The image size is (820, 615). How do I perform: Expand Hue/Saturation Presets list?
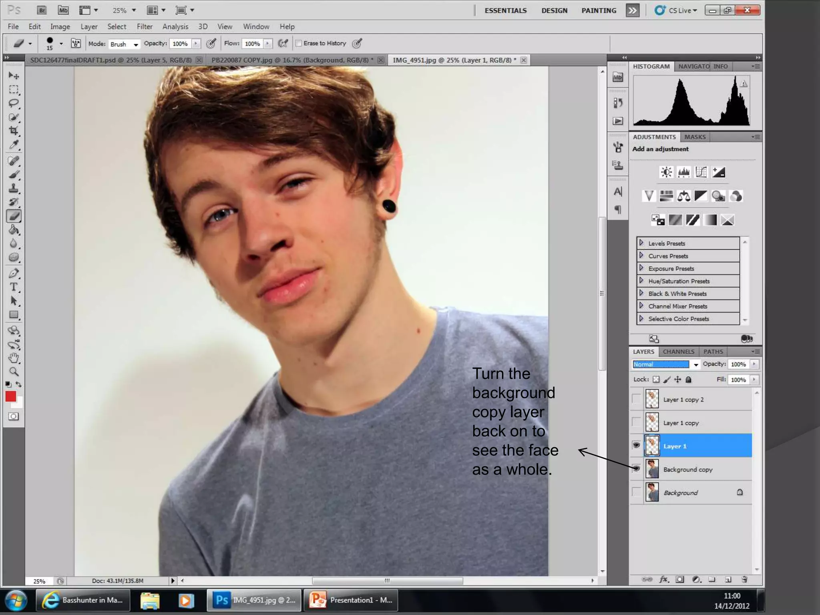click(641, 281)
